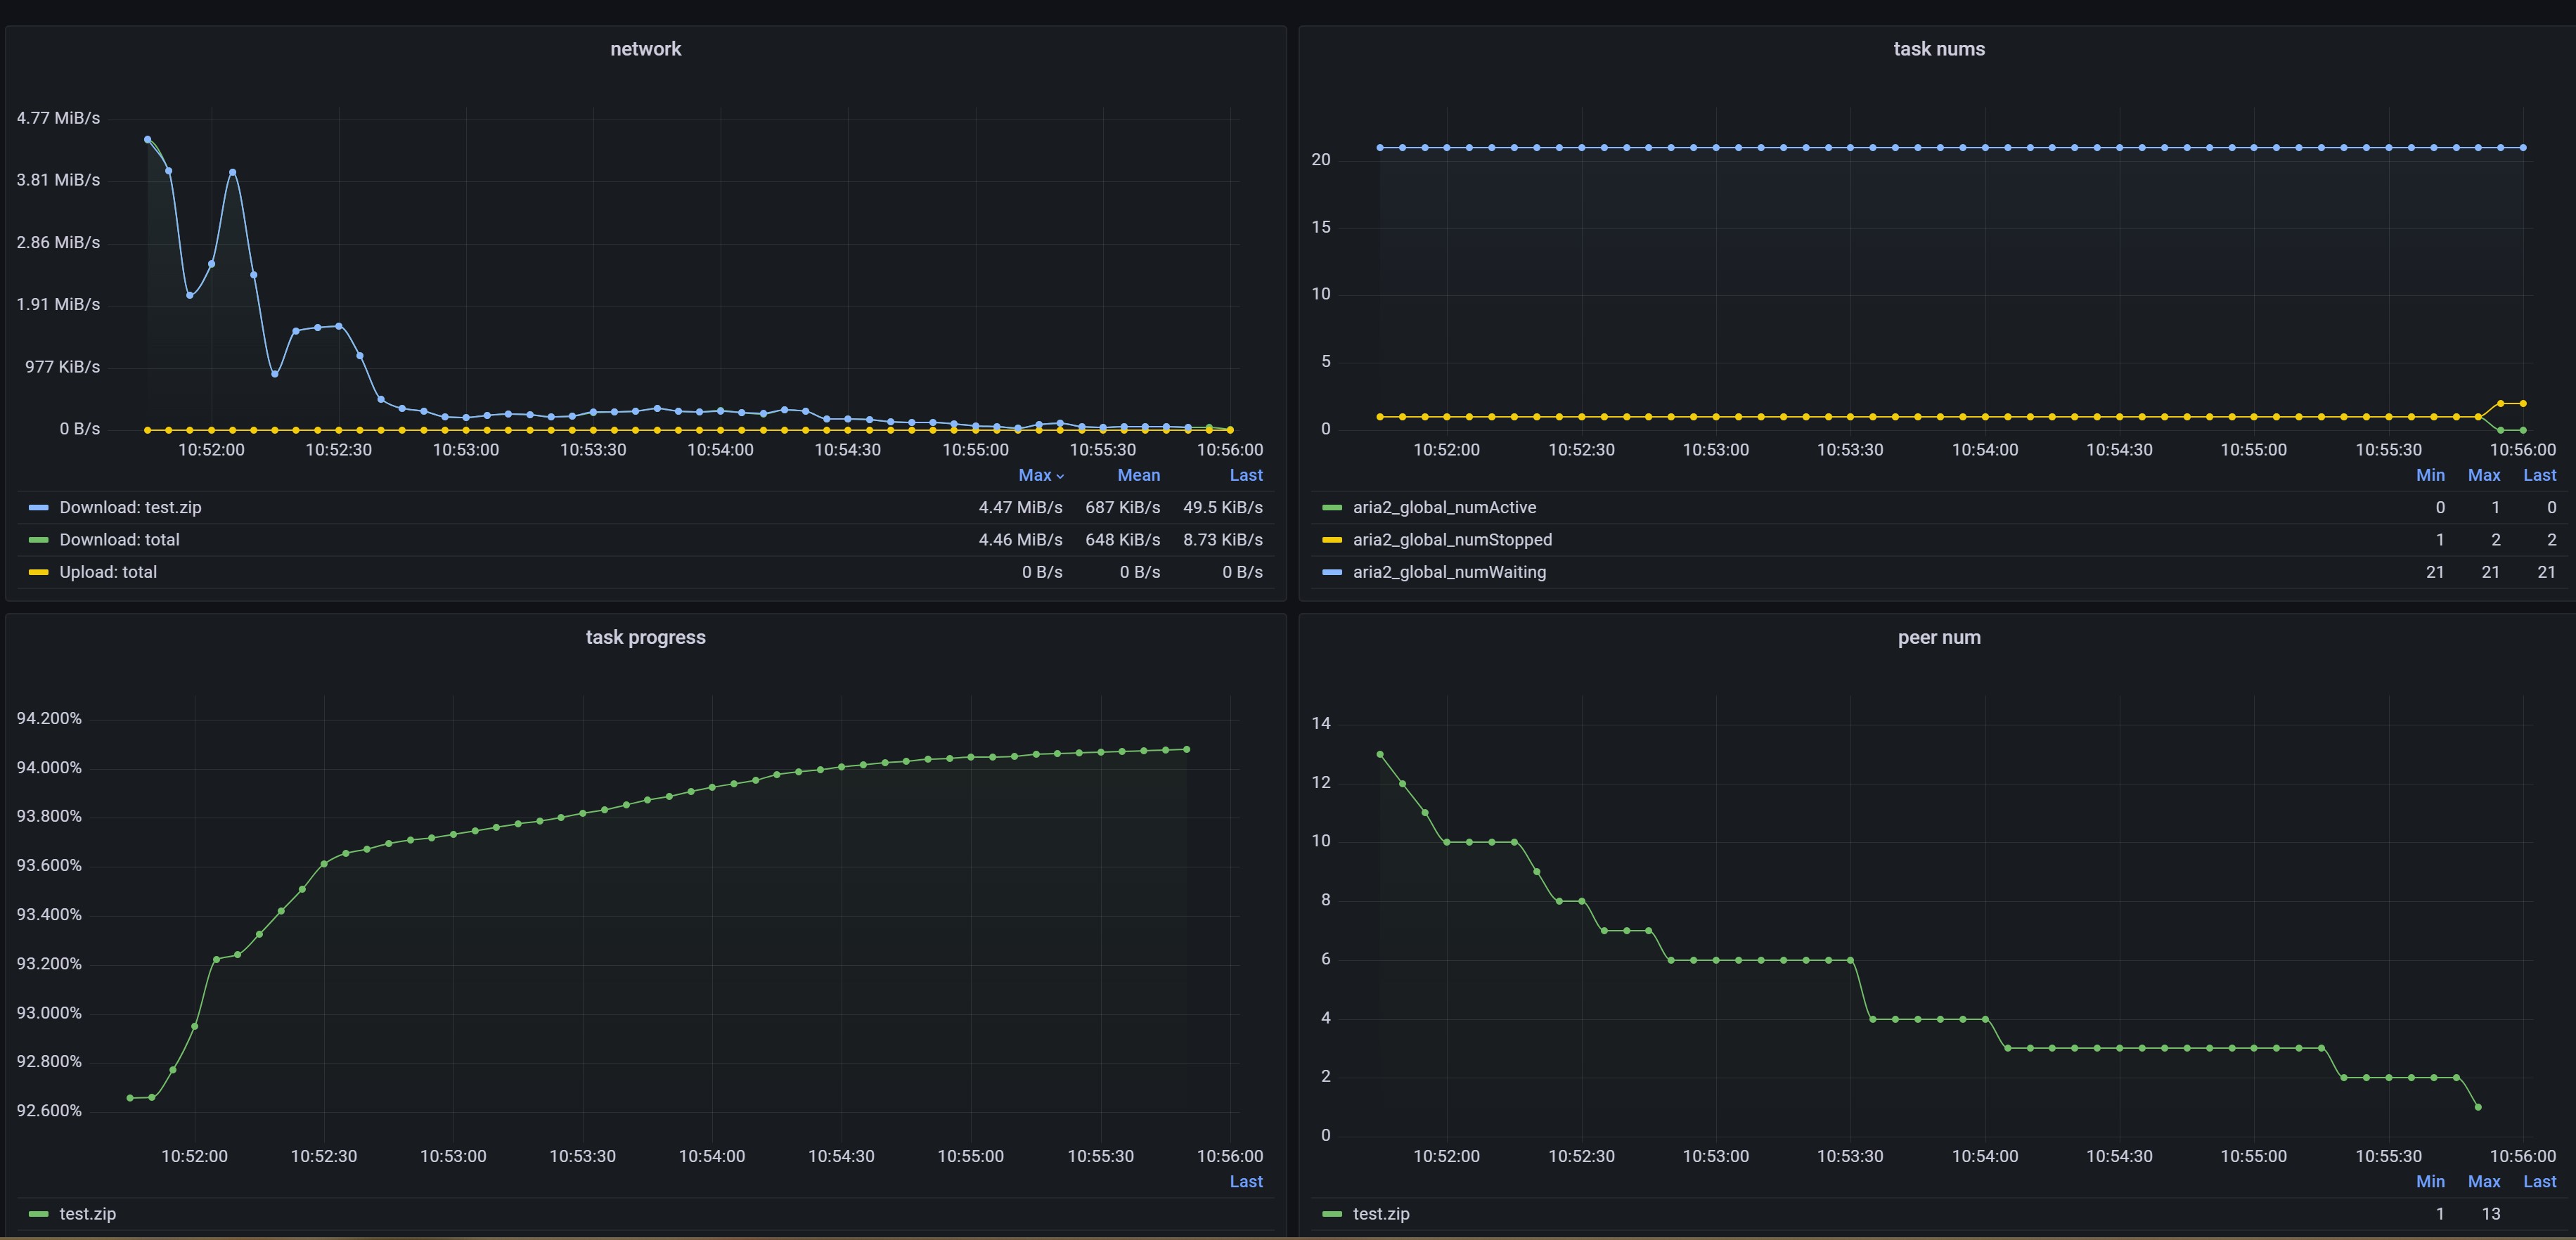Click the Last column header in network legend
This screenshot has height=1240, width=2576.
(x=1245, y=475)
